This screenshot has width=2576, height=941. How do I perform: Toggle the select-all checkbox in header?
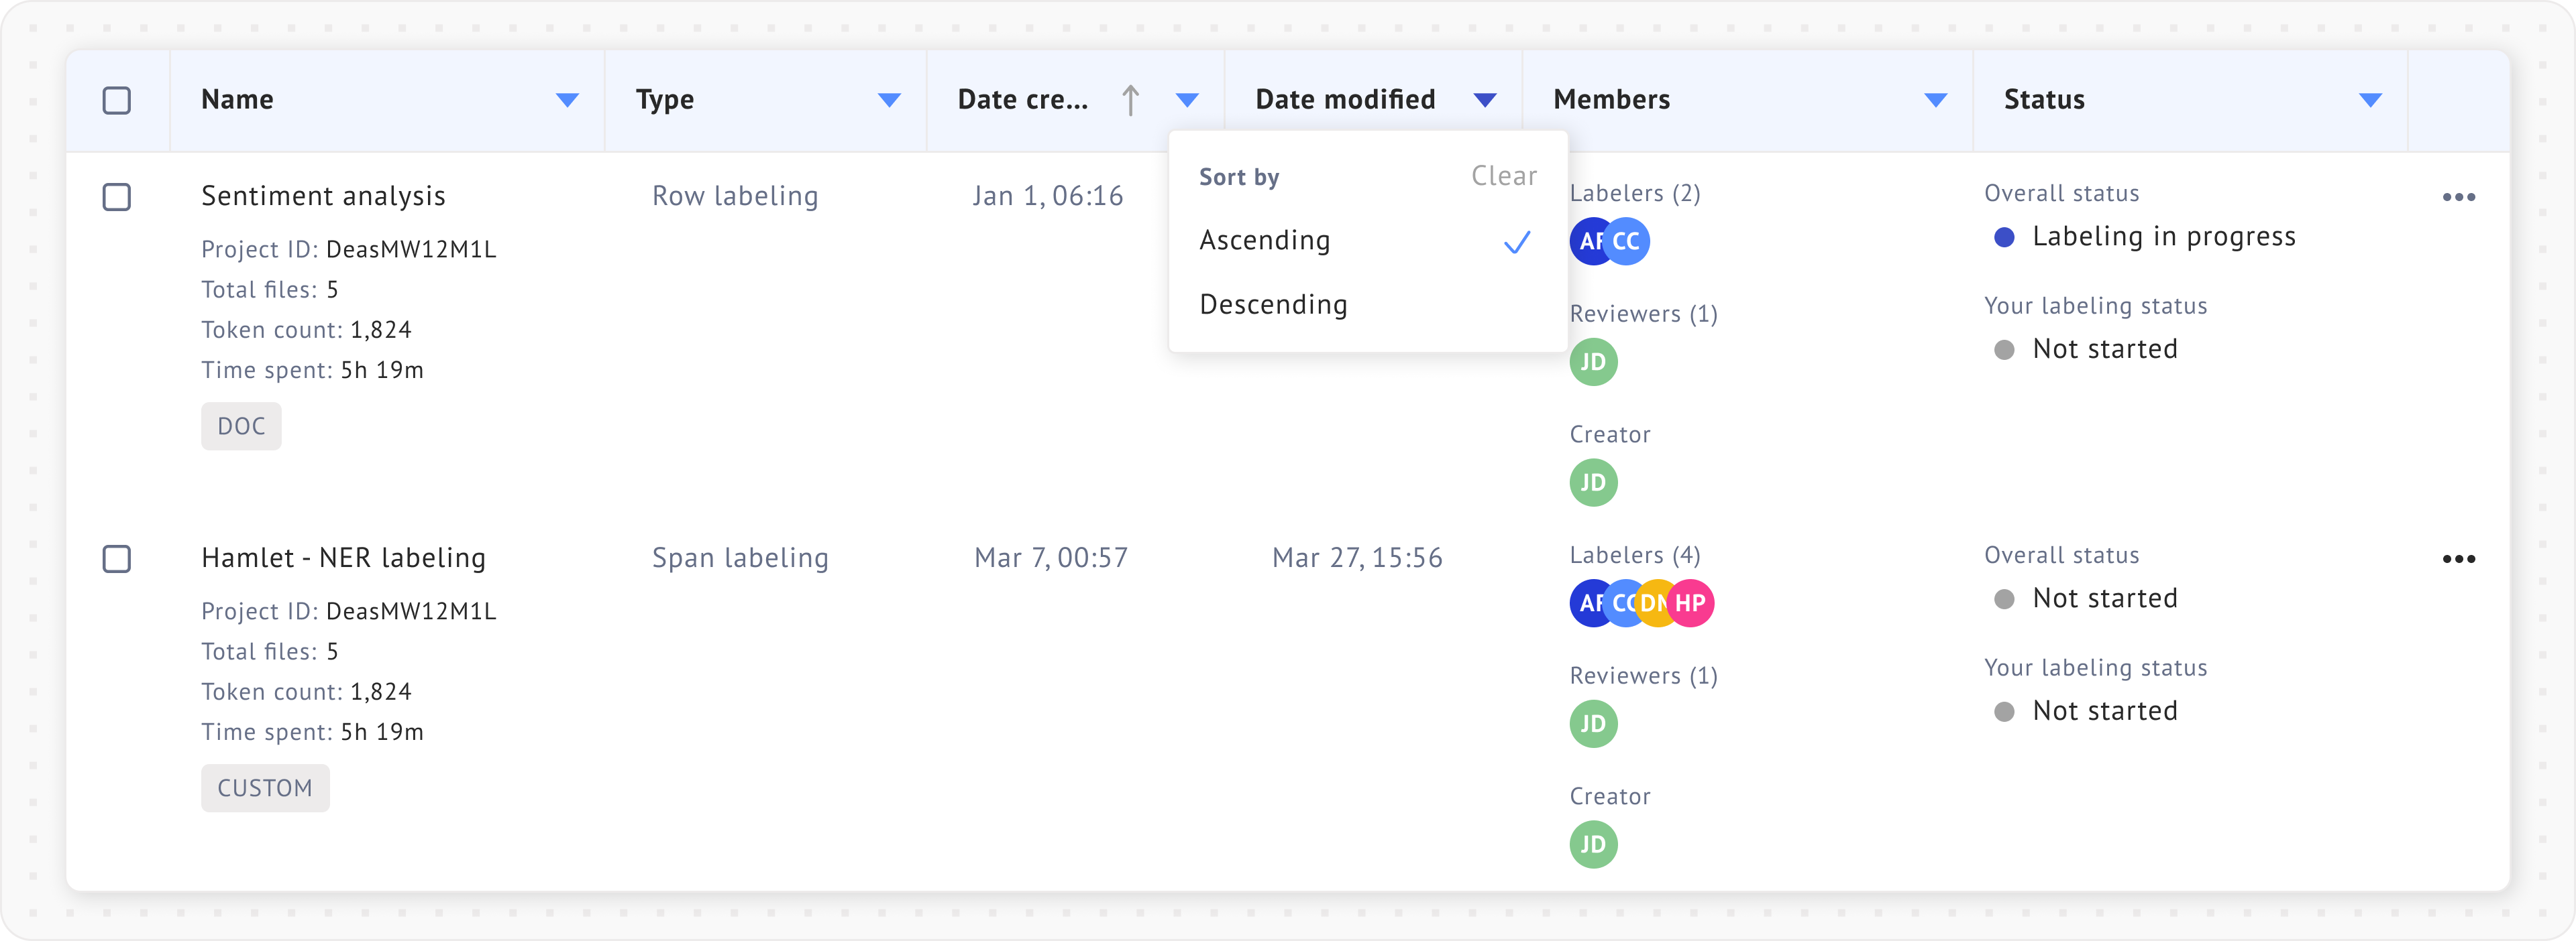point(117,100)
